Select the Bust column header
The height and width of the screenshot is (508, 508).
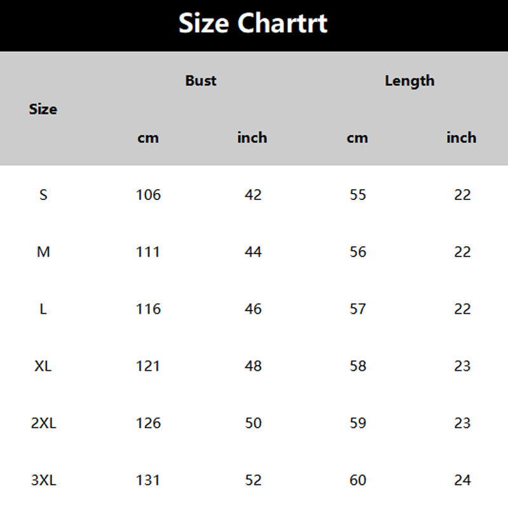coord(201,81)
